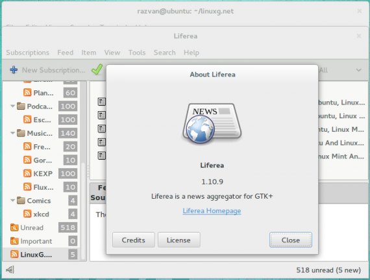Collapse the Comics folder
The height and width of the screenshot is (280, 370).
coord(13,201)
